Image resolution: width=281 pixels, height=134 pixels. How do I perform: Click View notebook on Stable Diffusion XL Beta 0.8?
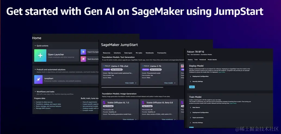(x=167, y=119)
